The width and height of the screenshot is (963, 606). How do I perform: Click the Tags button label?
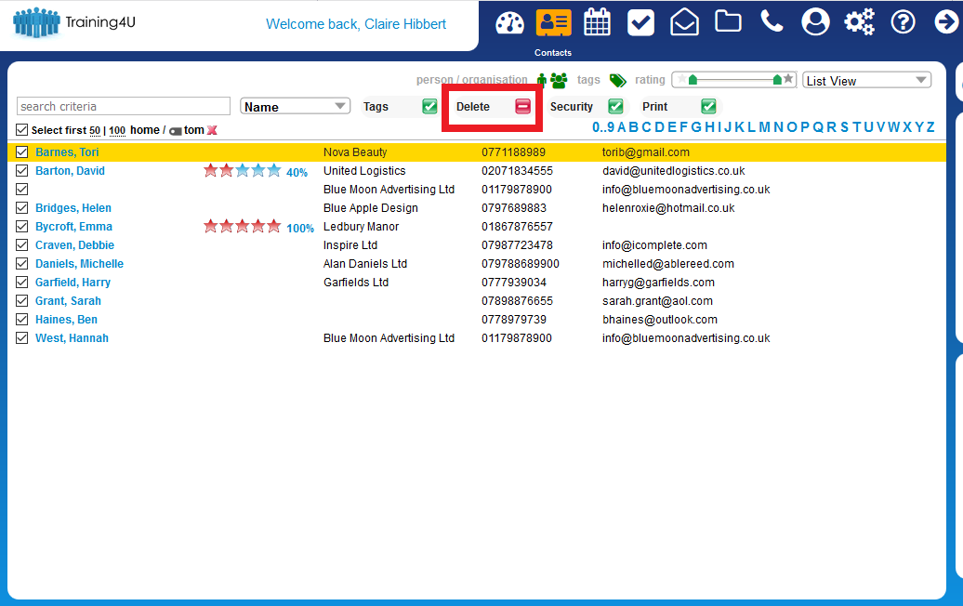coord(376,106)
